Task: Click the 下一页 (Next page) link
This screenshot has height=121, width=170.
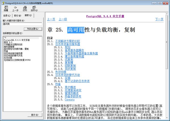Action: pyautogui.click(x=159, y=19)
